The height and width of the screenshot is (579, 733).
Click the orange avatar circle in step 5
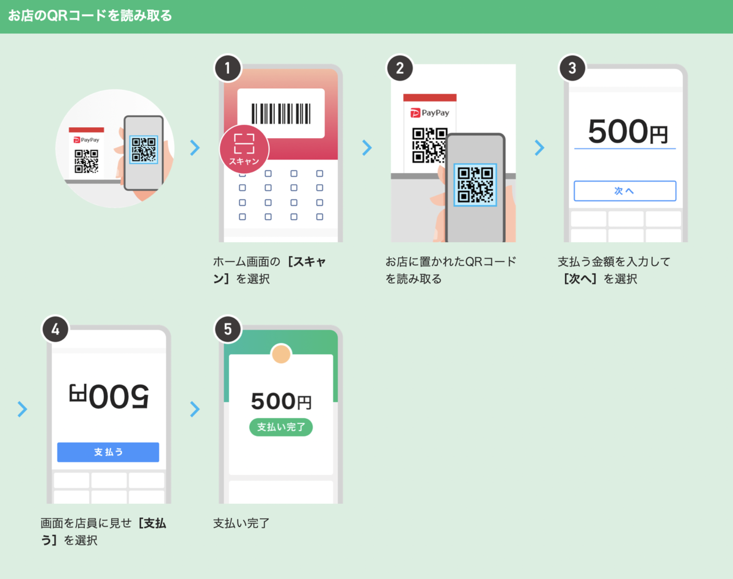point(281,354)
